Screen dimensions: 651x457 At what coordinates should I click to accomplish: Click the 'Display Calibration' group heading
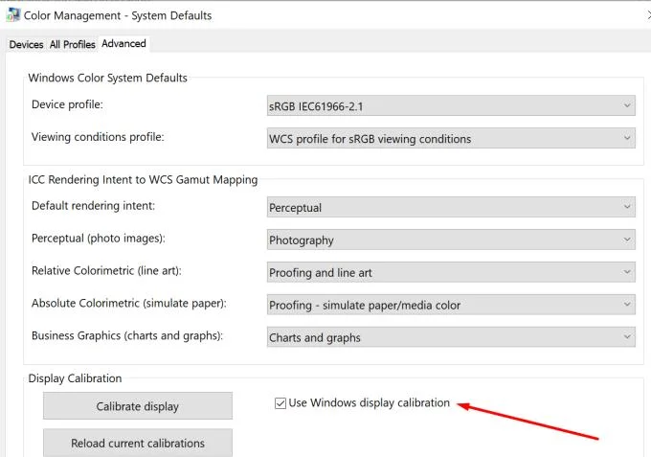click(75, 378)
